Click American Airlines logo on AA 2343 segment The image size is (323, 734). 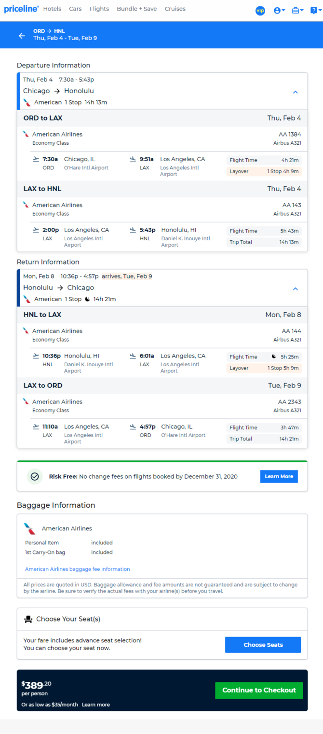[26, 402]
